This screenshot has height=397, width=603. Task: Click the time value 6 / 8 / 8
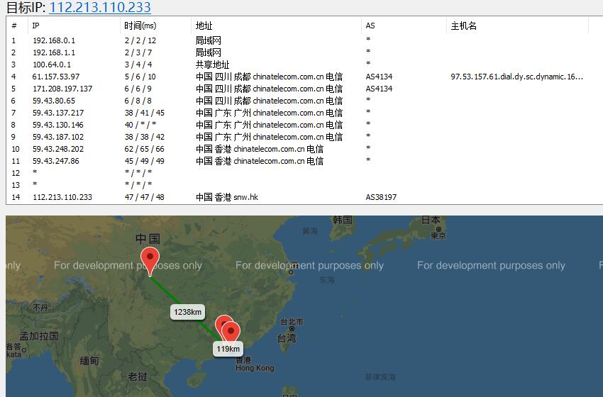point(138,101)
